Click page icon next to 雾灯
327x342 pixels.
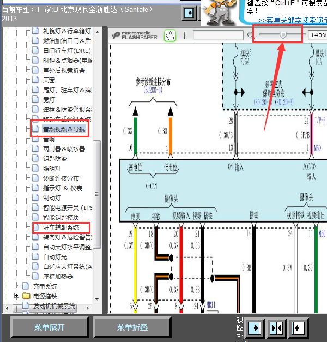[35, 99]
